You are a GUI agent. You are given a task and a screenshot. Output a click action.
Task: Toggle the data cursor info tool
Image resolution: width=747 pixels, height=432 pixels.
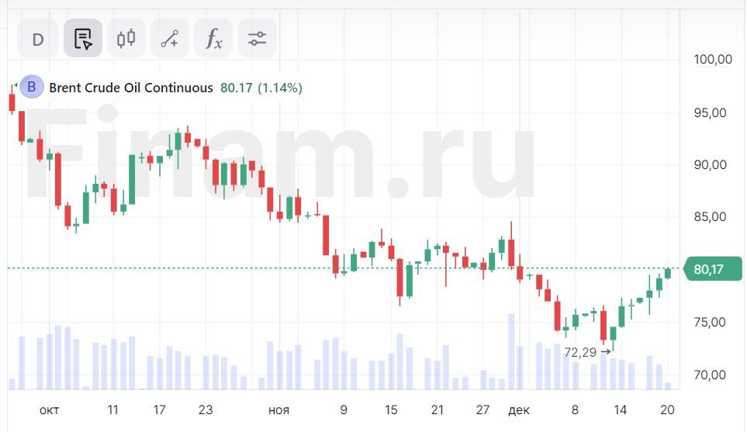tap(82, 39)
